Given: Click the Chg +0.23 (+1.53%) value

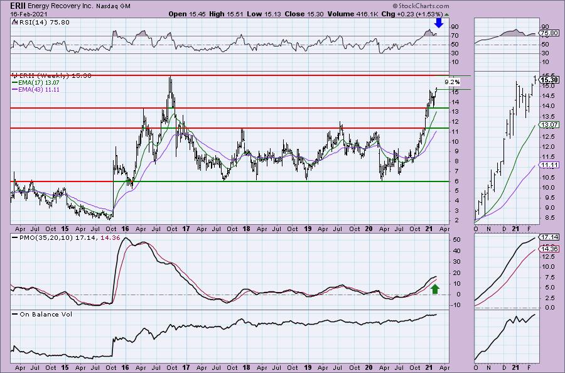Looking at the screenshot, I should coord(412,14).
